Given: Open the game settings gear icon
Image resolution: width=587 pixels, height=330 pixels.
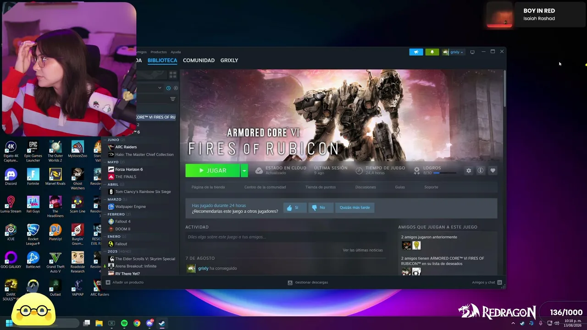Looking at the screenshot, I should point(468,170).
